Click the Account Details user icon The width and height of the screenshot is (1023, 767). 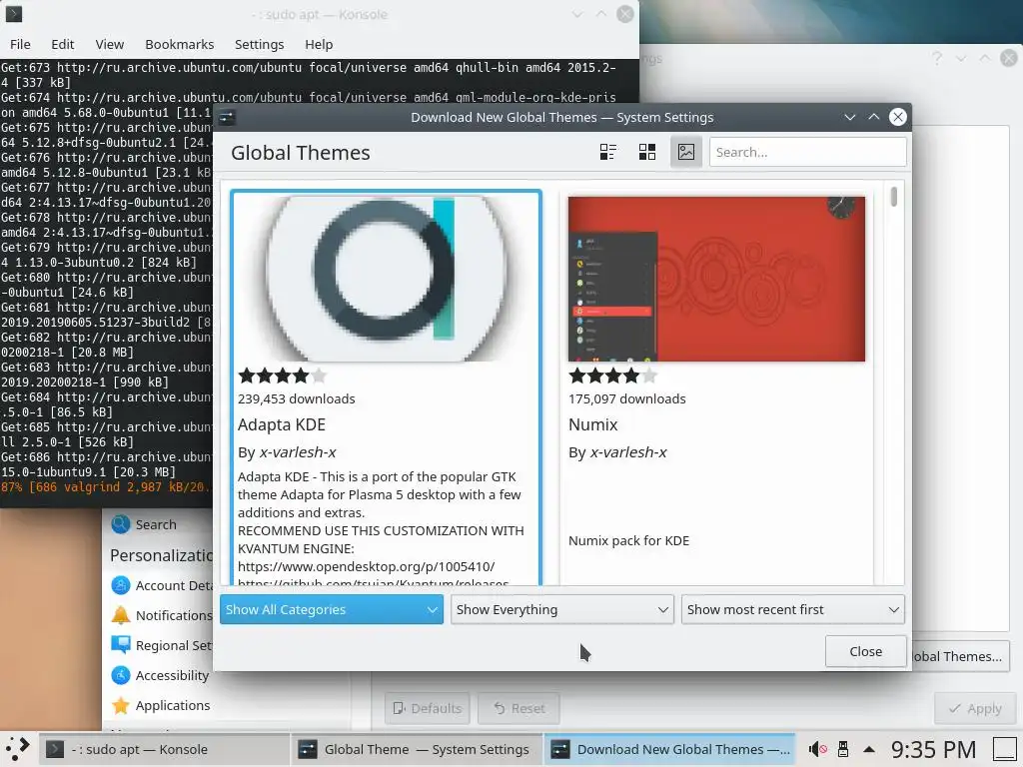pyautogui.click(x=121, y=585)
